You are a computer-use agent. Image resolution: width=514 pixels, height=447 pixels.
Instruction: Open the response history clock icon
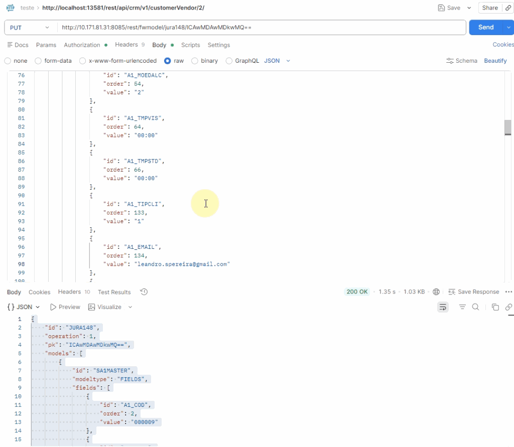[144, 291]
